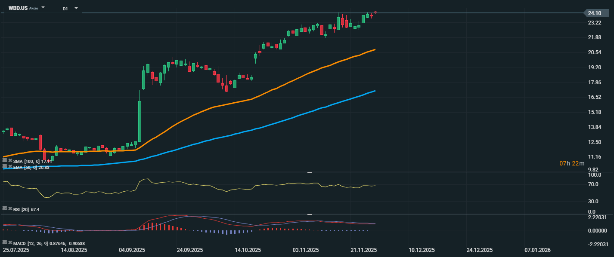Remove the MACD indicator with X icon

click(x=10, y=242)
